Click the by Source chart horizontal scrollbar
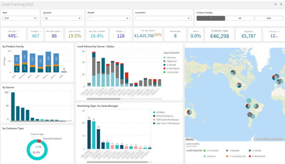 pyautogui.click(x=38, y=121)
